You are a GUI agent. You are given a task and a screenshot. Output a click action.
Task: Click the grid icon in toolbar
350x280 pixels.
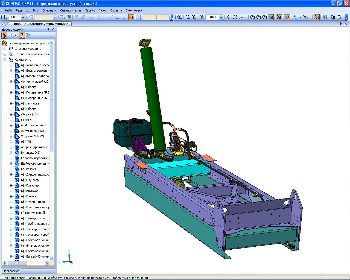tap(100, 17)
